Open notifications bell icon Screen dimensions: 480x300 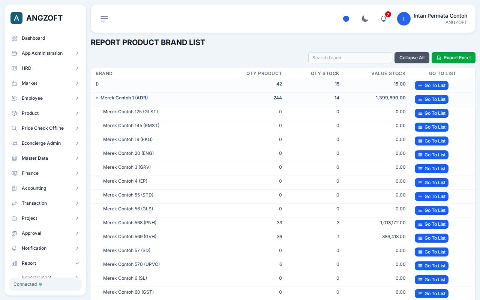click(384, 19)
